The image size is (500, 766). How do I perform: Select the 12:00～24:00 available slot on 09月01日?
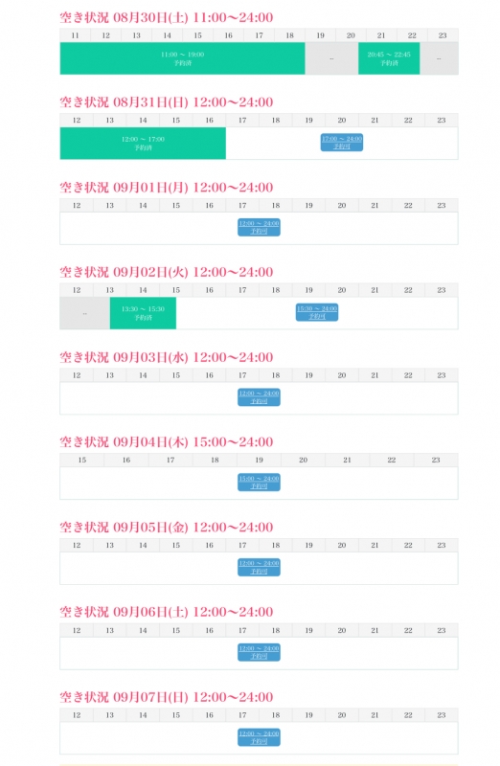[x=259, y=227]
